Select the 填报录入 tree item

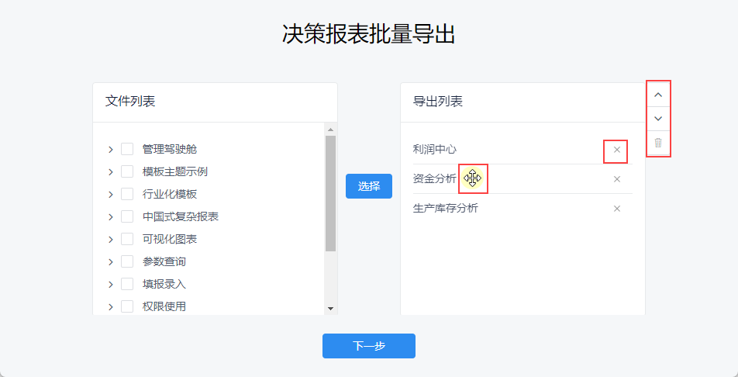[164, 284]
